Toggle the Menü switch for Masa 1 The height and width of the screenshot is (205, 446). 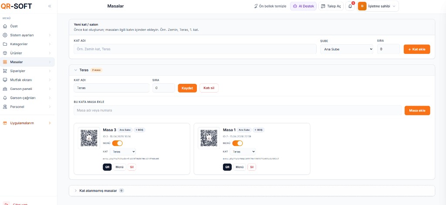(x=237, y=143)
